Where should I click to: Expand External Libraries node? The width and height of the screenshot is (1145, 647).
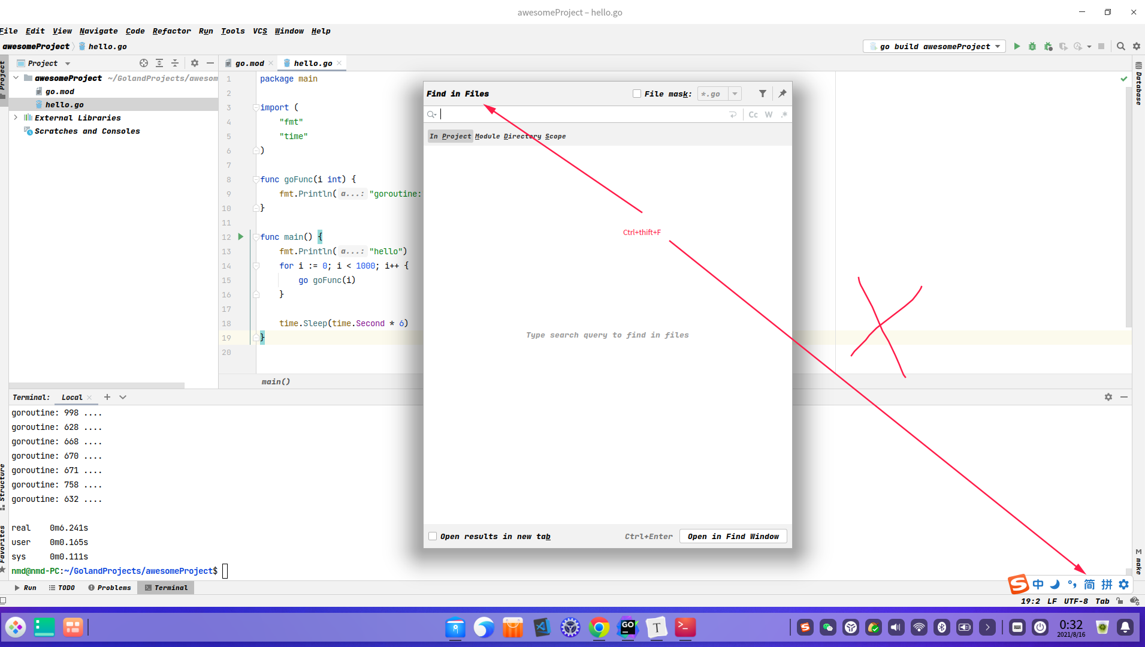16,118
